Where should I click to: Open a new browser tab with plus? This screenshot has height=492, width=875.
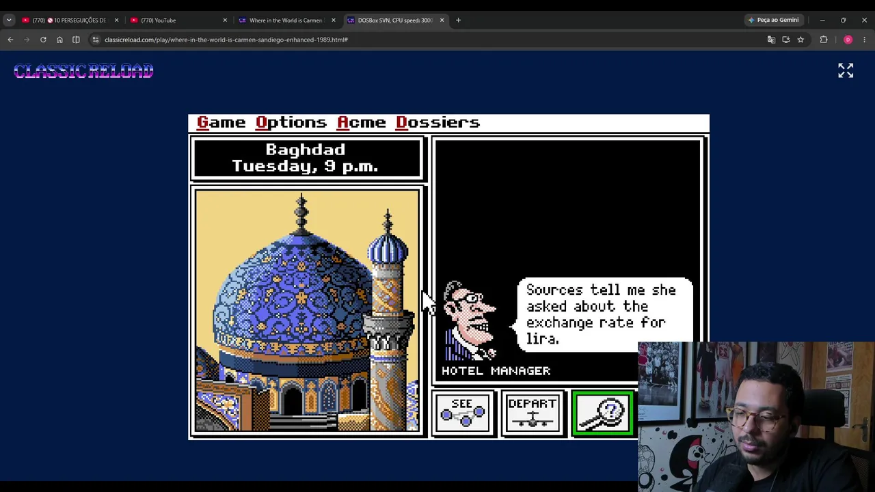pyautogui.click(x=458, y=20)
